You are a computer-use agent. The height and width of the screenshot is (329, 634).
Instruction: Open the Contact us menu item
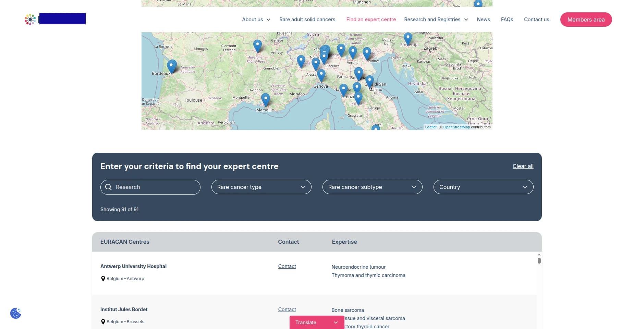point(537,20)
